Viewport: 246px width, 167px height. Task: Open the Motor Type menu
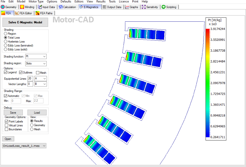[36, 1]
